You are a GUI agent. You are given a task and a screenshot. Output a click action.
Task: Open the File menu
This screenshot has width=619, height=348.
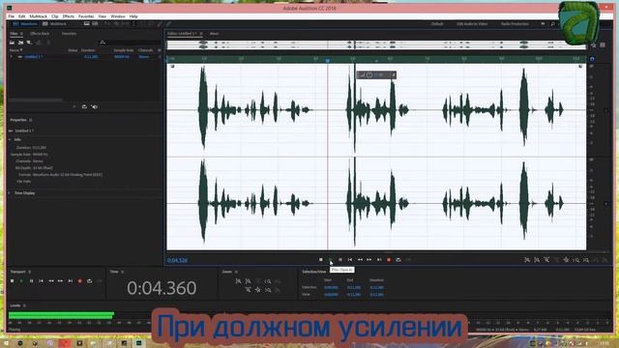[11, 16]
